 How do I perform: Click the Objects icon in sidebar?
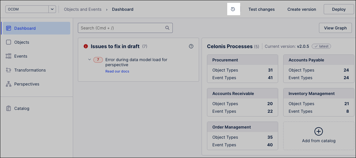(x=9, y=42)
